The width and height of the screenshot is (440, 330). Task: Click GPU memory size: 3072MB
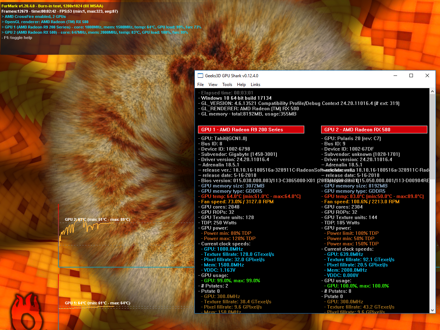point(231,186)
